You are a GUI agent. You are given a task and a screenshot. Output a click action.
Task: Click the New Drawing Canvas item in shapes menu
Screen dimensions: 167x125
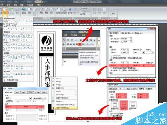point(12,80)
